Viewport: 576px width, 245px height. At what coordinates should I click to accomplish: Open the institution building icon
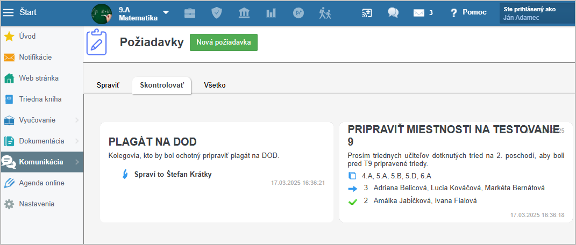(244, 13)
